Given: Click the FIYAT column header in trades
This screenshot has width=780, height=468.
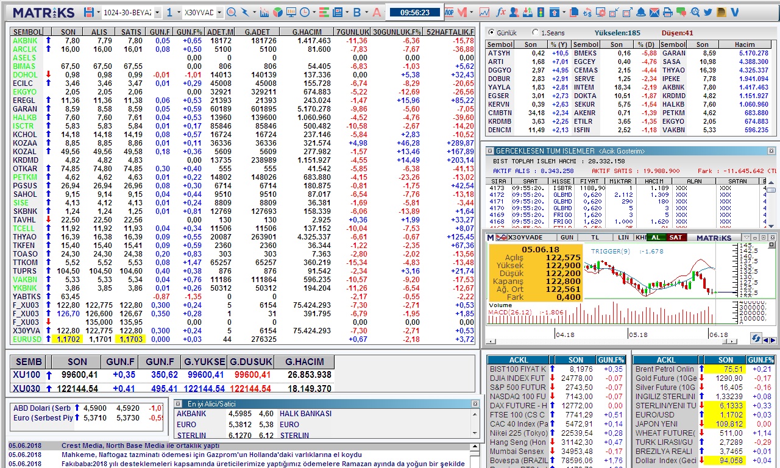Looking at the screenshot, I should (x=589, y=181).
